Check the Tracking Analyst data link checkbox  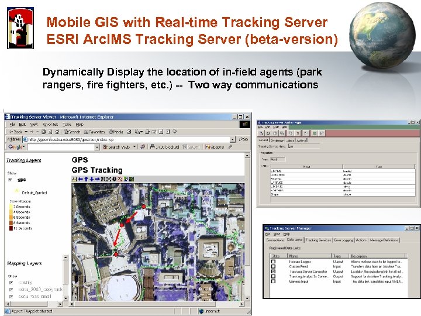point(273,276)
